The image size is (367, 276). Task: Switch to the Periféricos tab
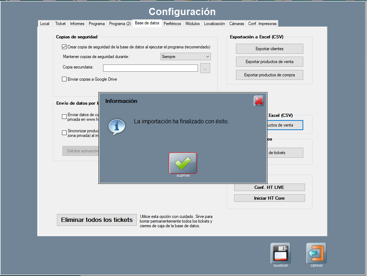[x=172, y=24]
